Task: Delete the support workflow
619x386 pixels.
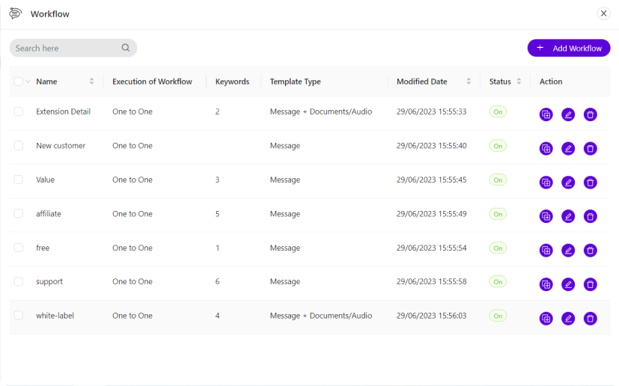Action: [x=590, y=284]
